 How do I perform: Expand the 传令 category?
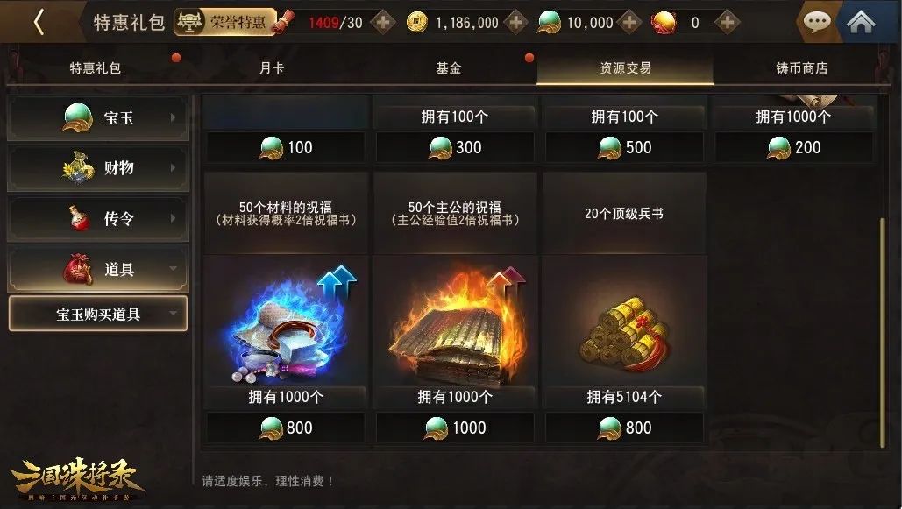point(98,218)
